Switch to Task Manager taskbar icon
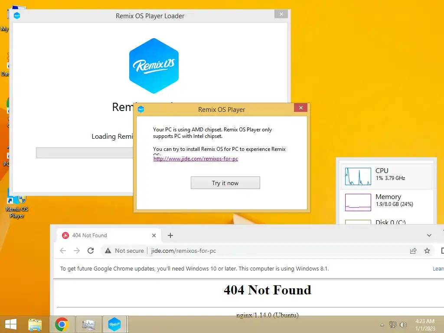The height and width of the screenshot is (333, 444). 88,324
